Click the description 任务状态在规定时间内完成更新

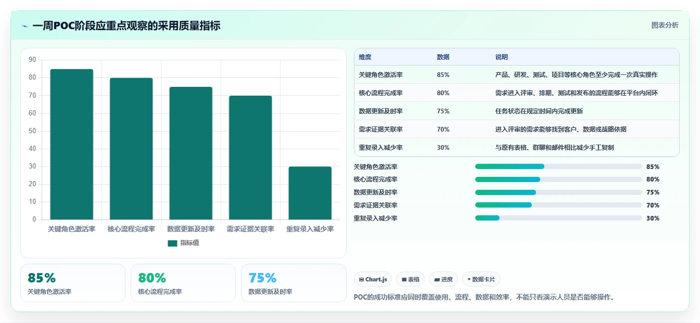[x=539, y=111]
